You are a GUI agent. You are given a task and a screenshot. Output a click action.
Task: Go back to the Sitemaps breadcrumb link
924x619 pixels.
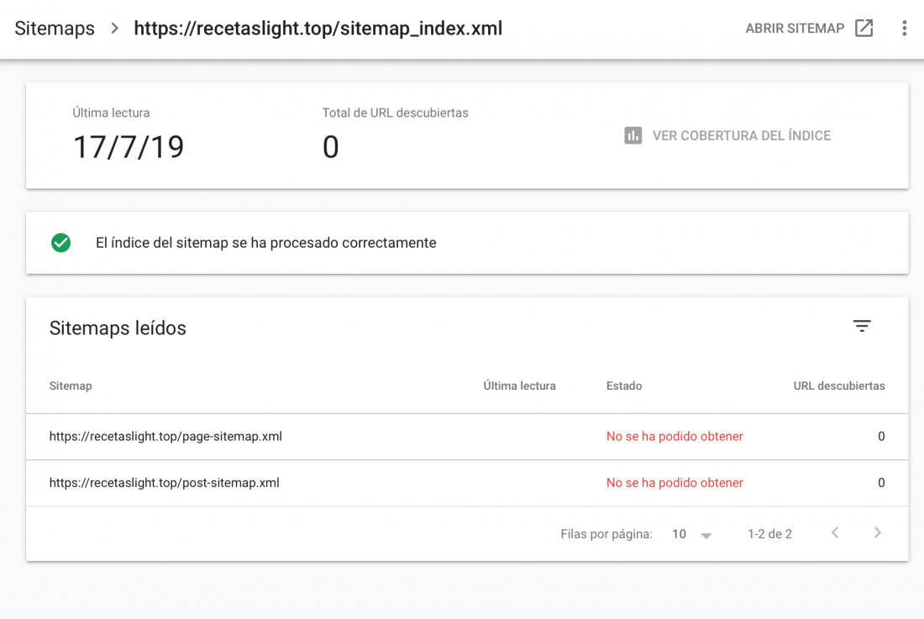(x=55, y=29)
